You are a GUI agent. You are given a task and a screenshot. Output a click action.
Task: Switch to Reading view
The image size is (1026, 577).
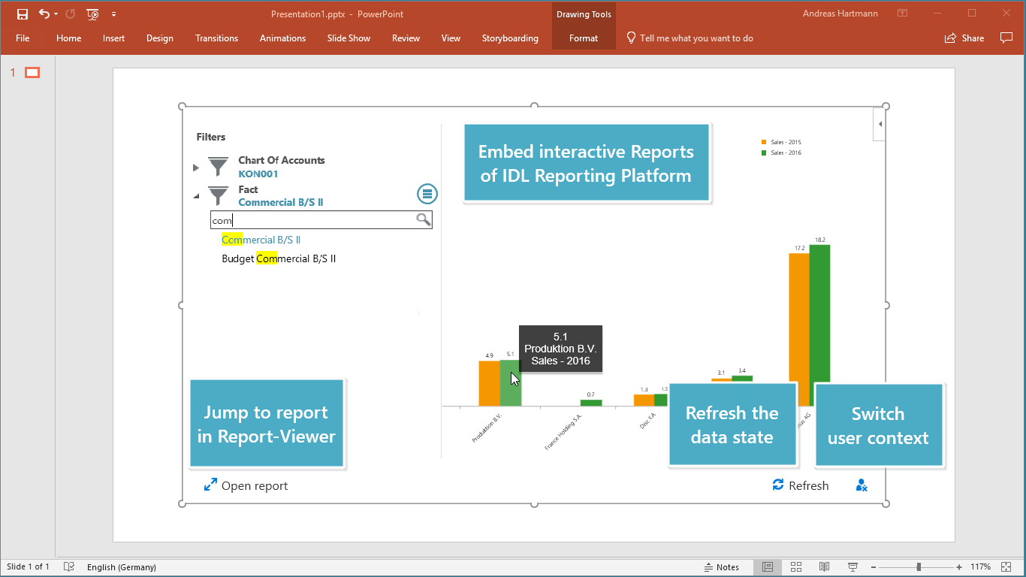(x=824, y=567)
